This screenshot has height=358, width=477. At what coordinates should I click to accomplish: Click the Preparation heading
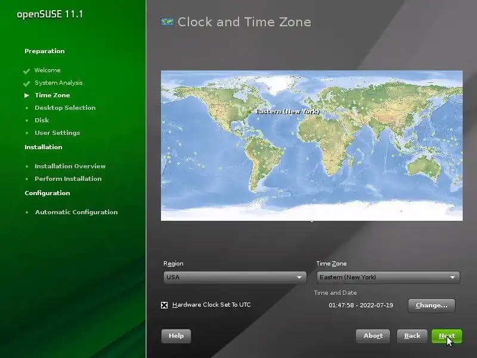click(44, 51)
